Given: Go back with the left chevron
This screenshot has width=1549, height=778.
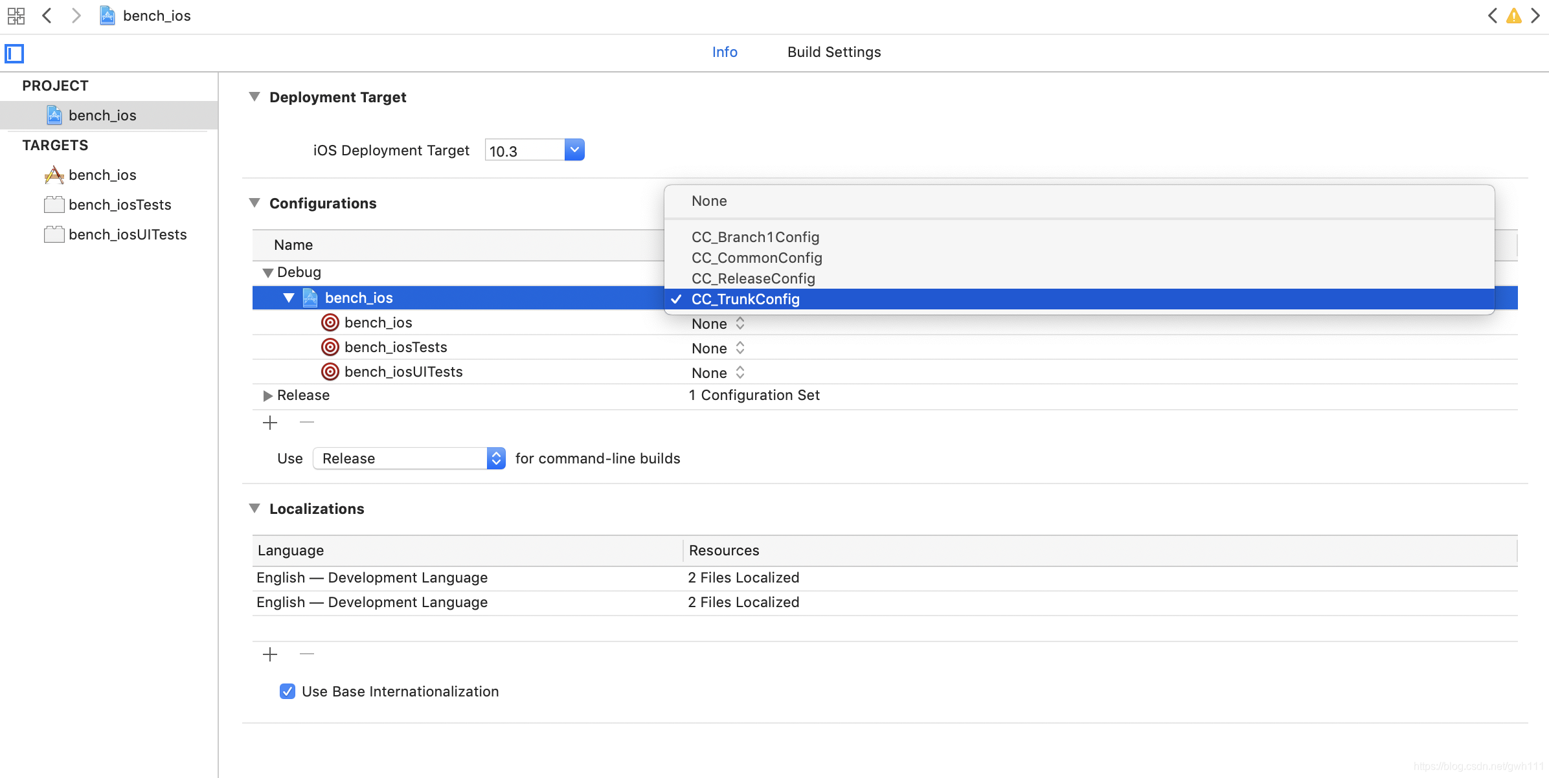Looking at the screenshot, I should coord(47,16).
